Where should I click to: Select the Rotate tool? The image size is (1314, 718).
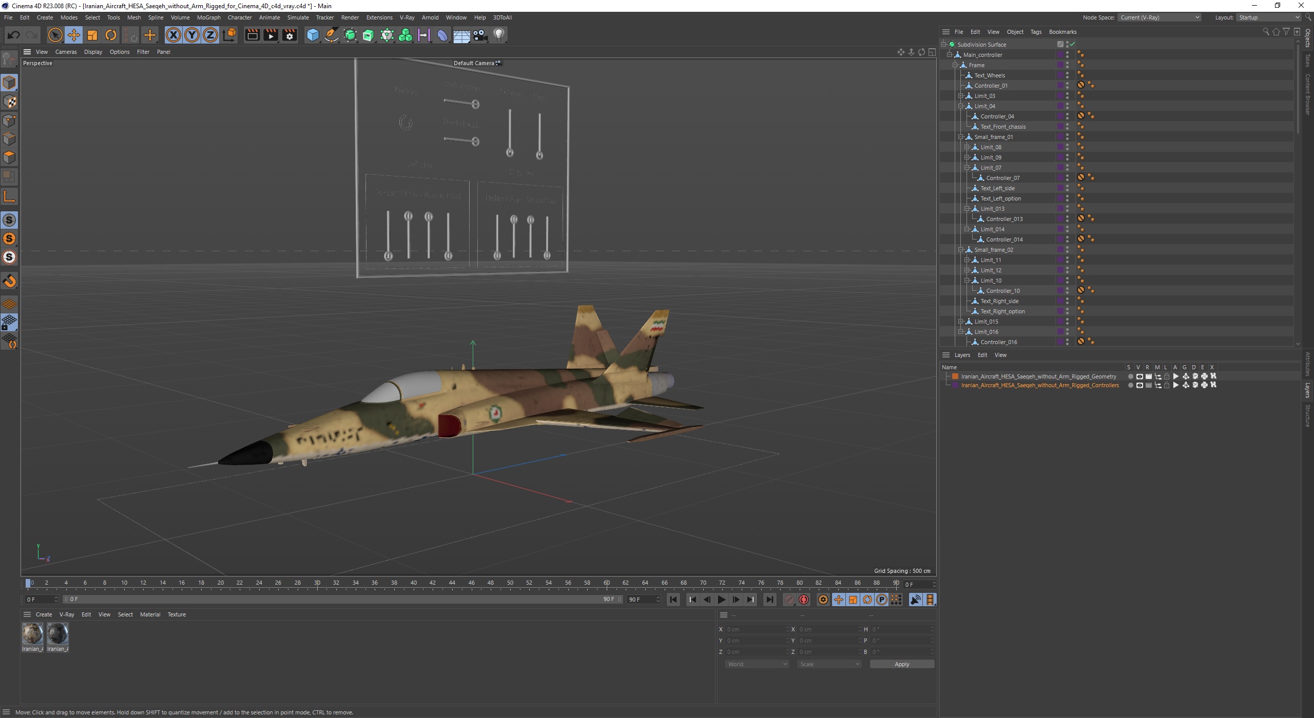click(111, 35)
